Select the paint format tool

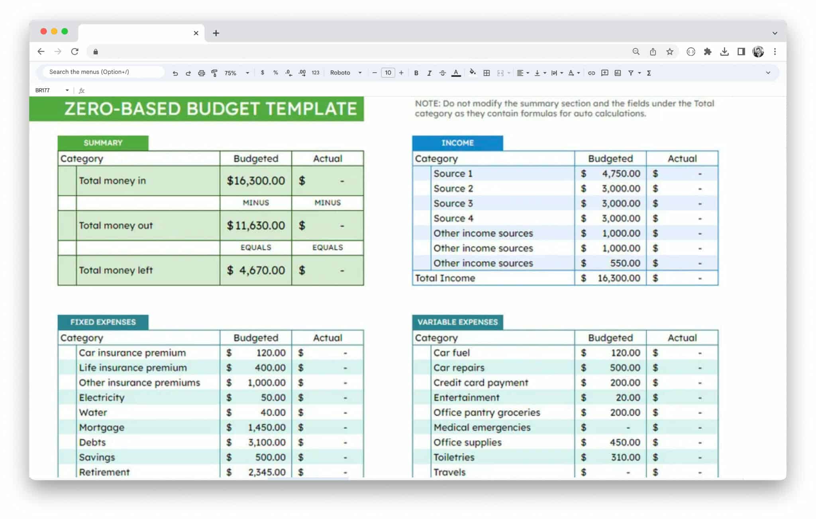[214, 73]
